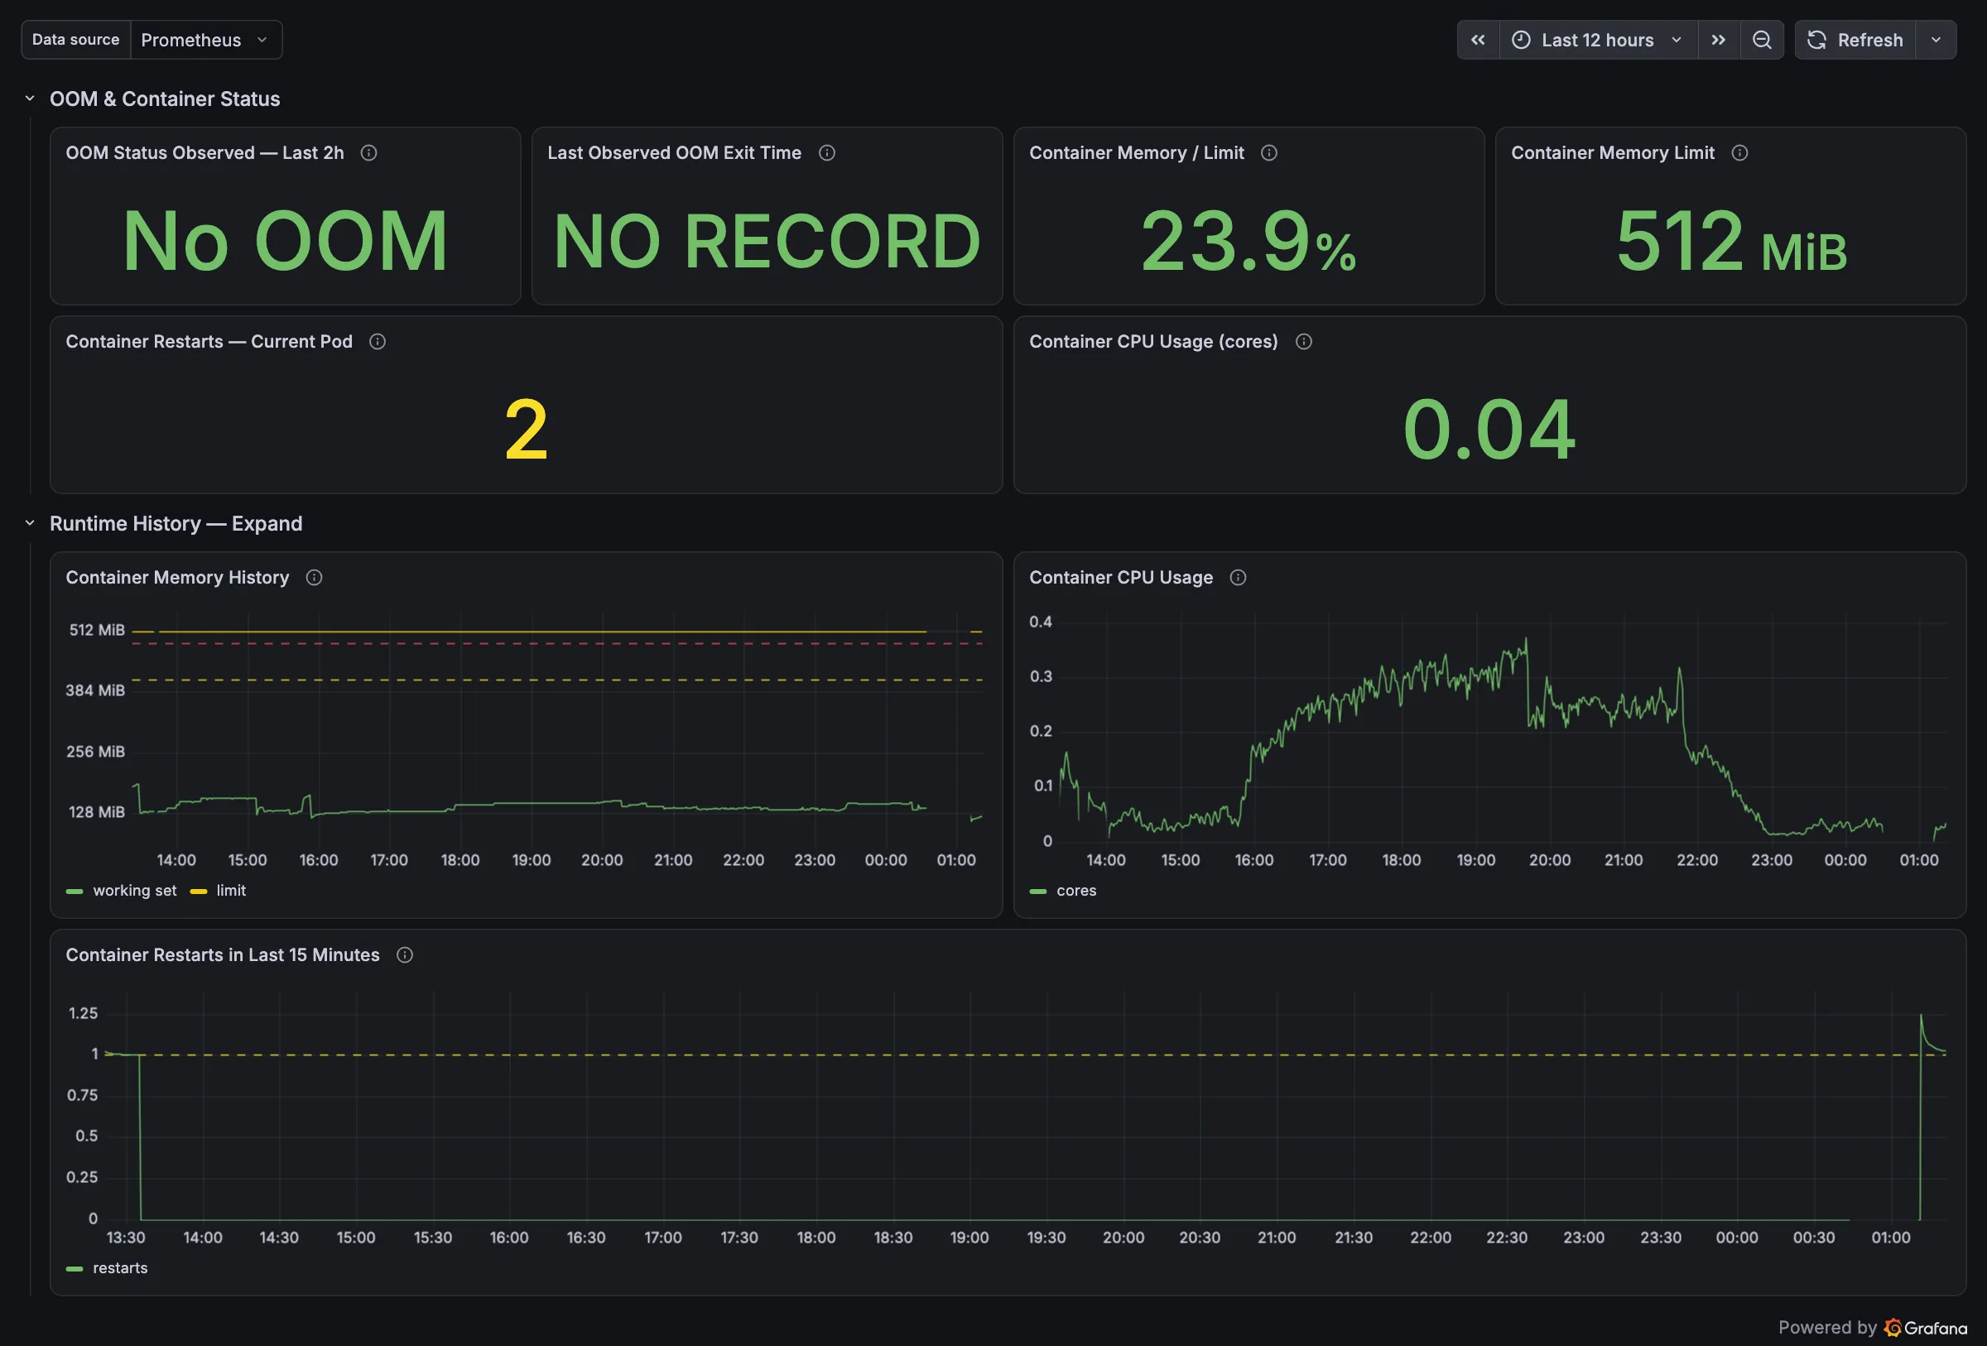Screen dimensions: 1987x1346
Task: Click the Container Memory Limit panel title
Action: (x=1613, y=153)
